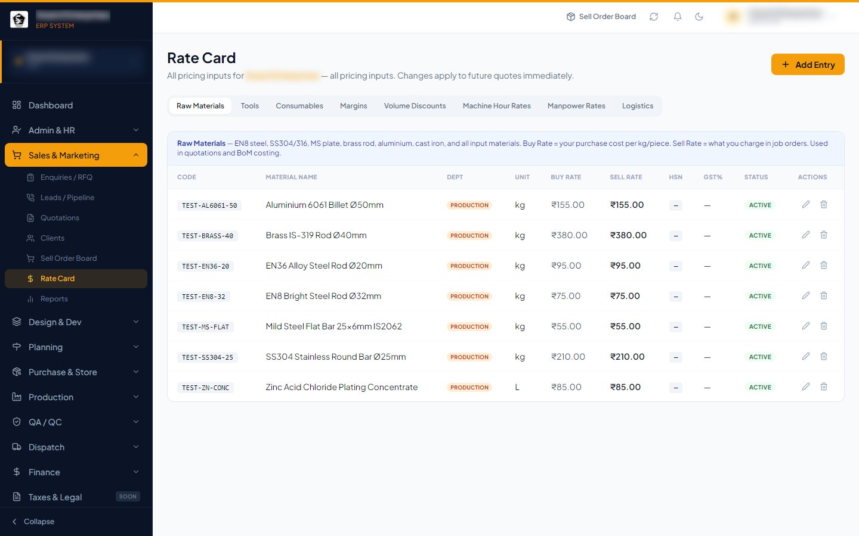Expand the Planning menu
The width and height of the screenshot is (859, 536).
coord(76,347)
